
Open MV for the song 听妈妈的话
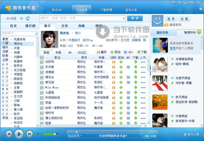[x=128, y=98]
